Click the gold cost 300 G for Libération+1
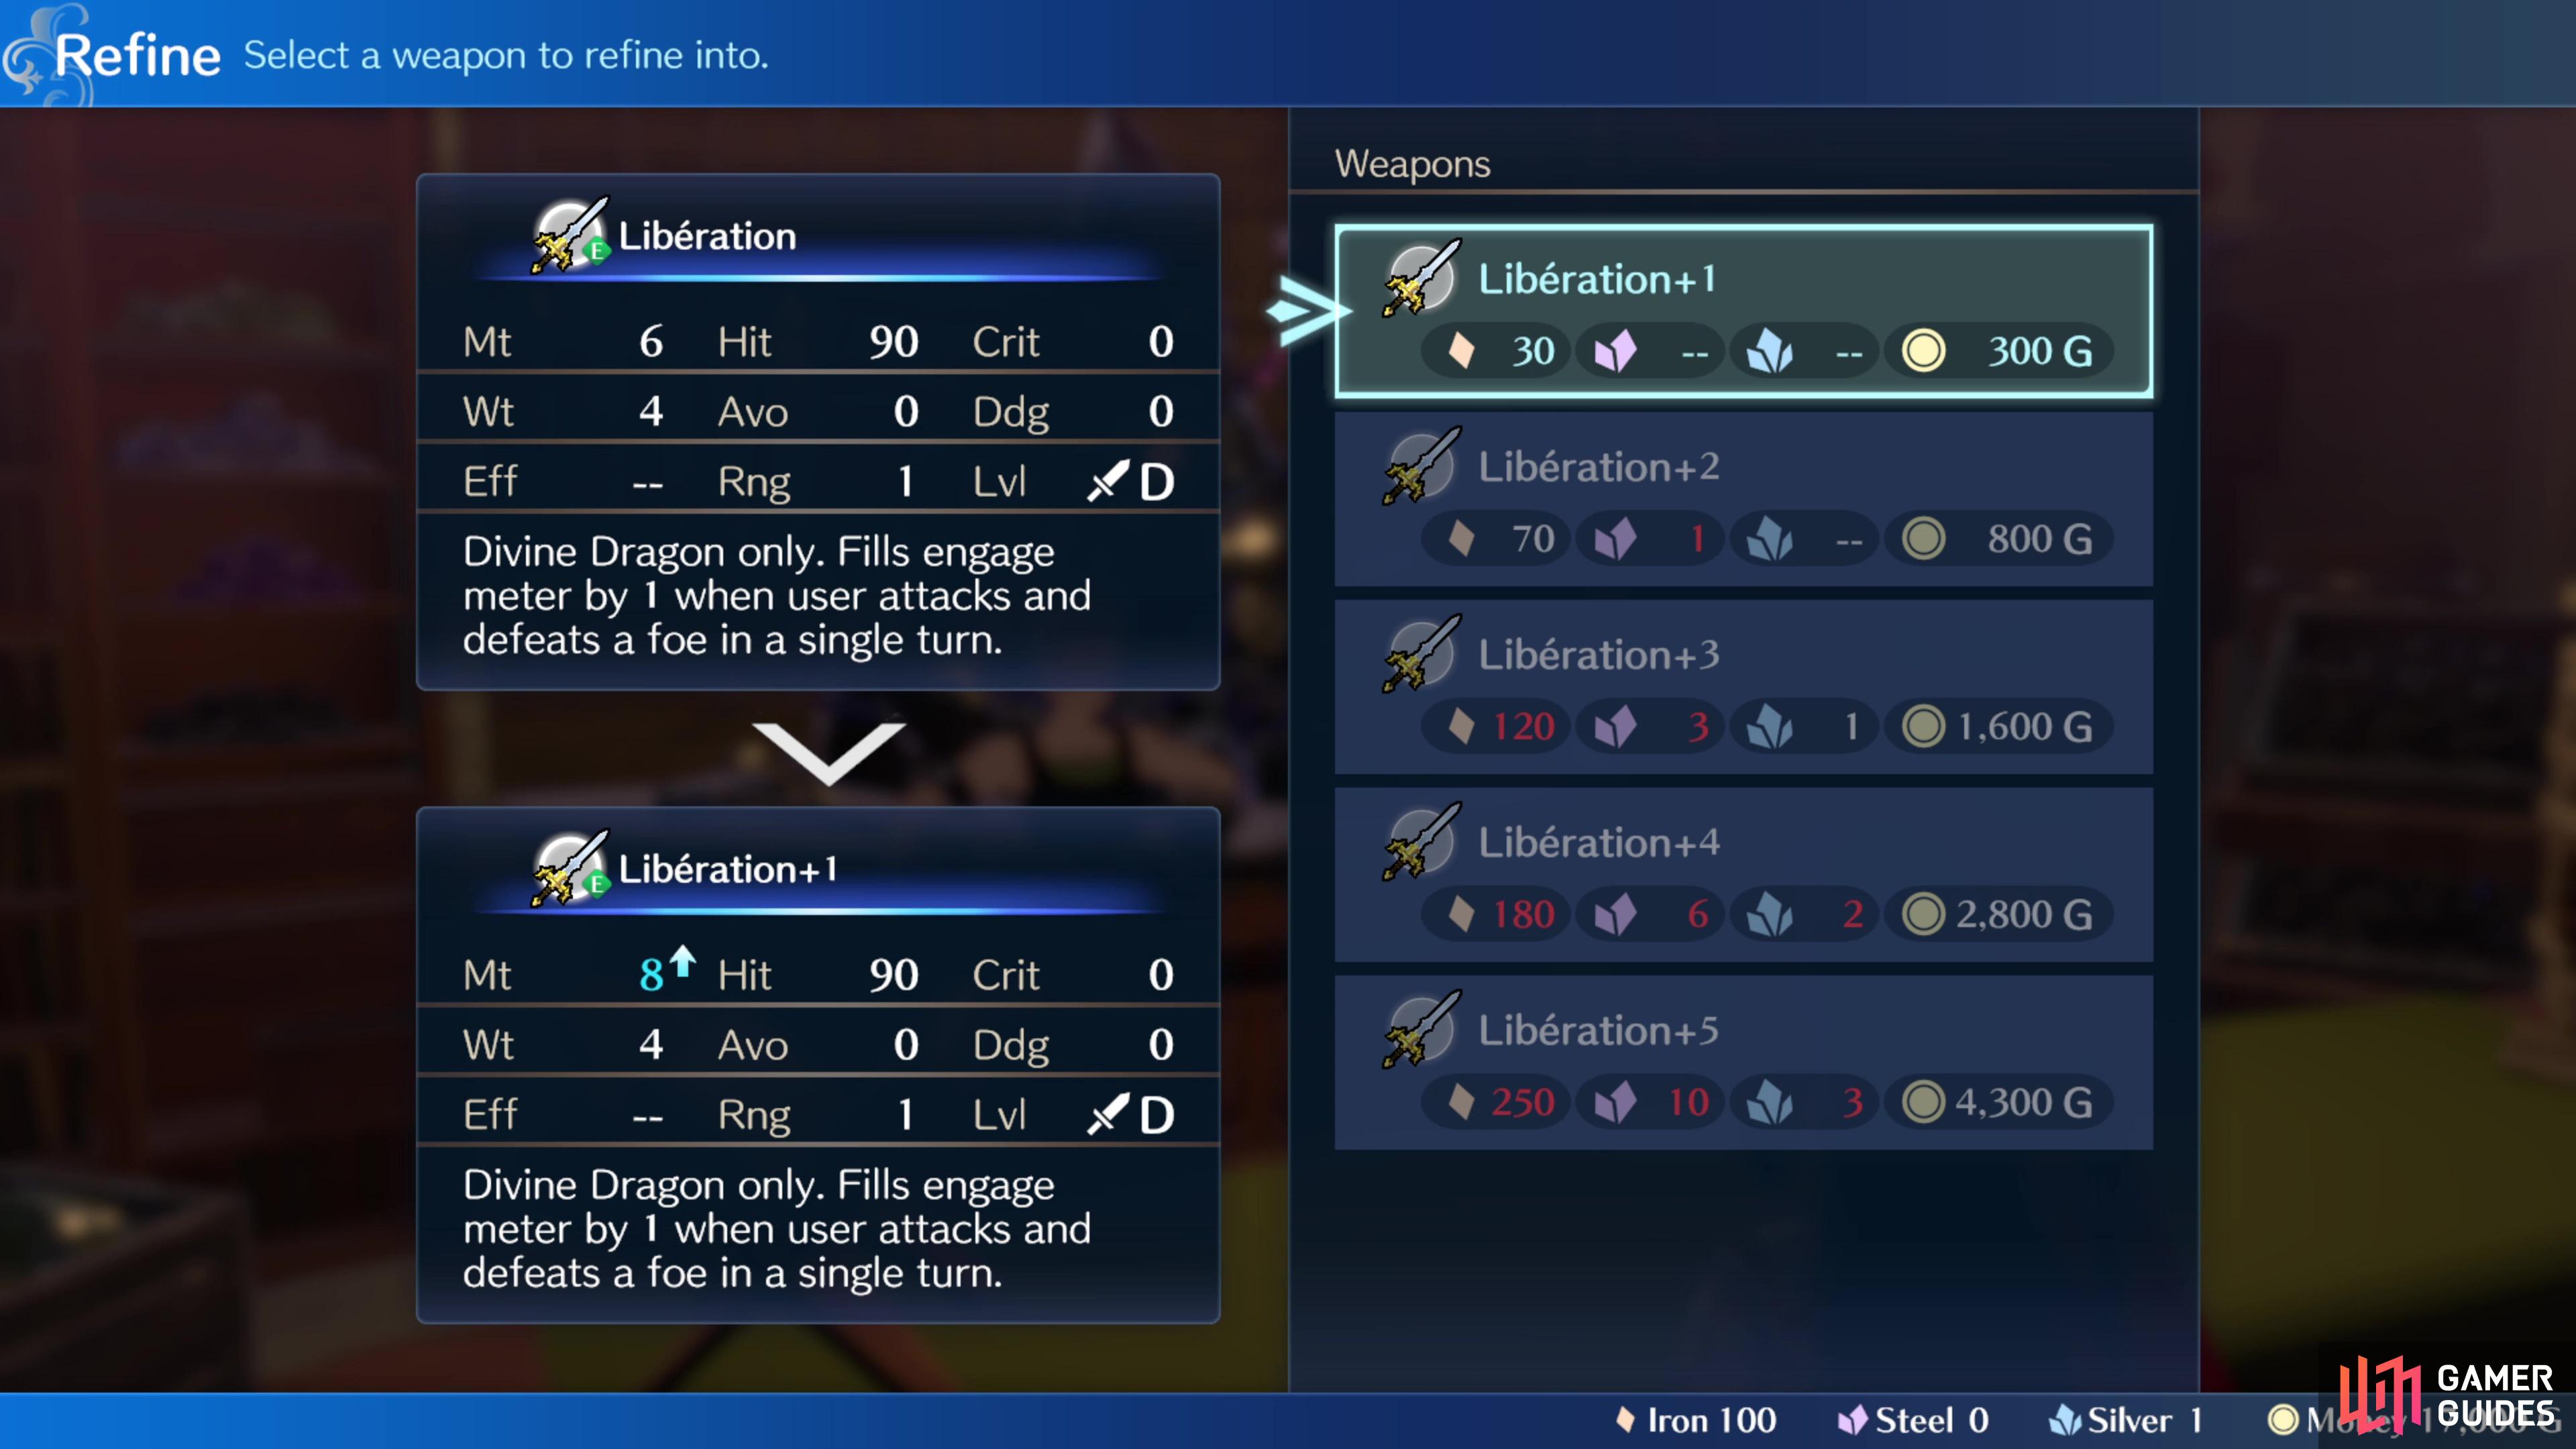The height and width of the screenshot is (1449, 2576). coord(2035,349)
